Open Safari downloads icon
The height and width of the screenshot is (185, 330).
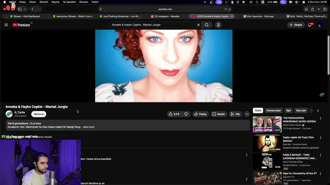[306, 9]
